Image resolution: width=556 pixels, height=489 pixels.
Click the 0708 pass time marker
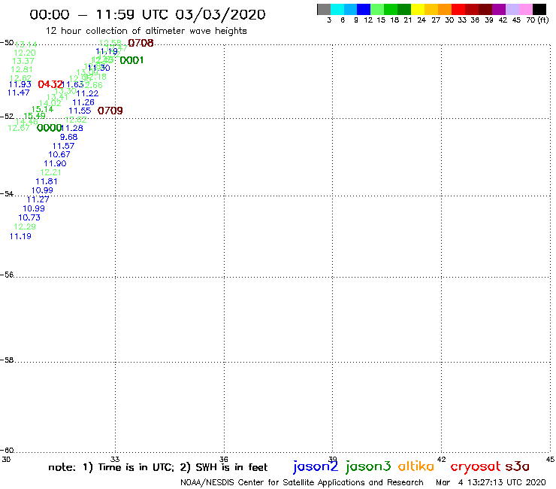tap(141, 43)
